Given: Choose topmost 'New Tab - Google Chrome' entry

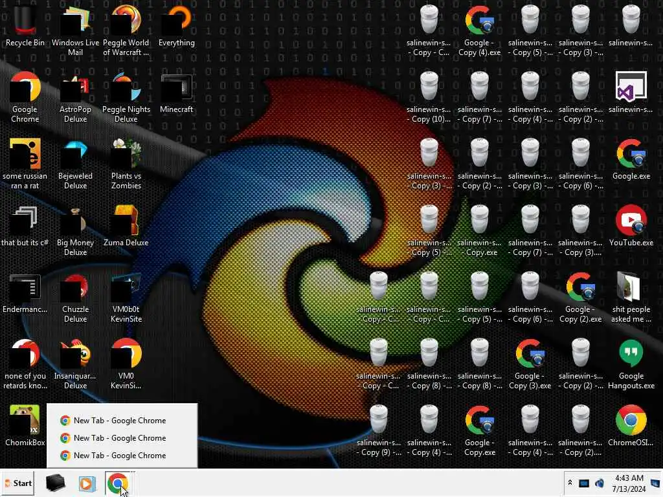Looking at the screenshot, I should coord(122,421).
